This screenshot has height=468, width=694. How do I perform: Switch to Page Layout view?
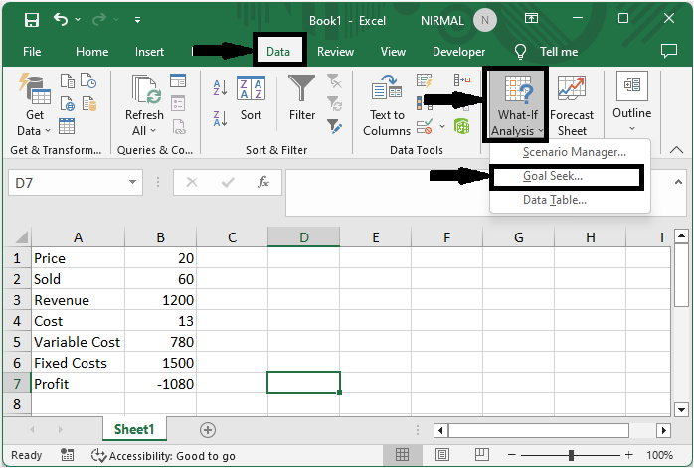442,455
